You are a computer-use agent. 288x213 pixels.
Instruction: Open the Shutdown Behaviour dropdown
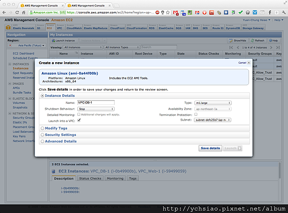click(96, 109)
